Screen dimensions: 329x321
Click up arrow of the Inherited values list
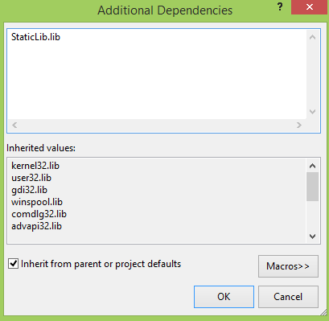coord(312,166)
